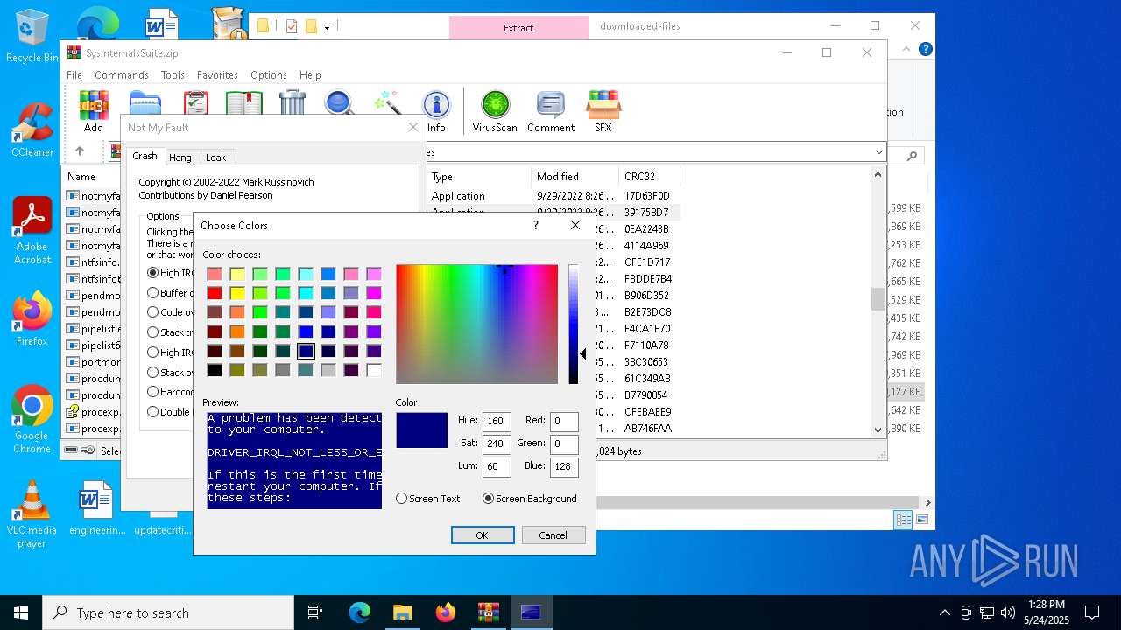The image size is (1121, 630).
Task: Click the Blue value field
Action: (x=564, y=466)
